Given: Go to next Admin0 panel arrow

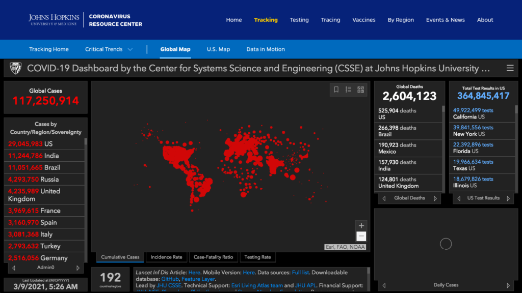Looking at the screenshot, I should [78, 268].
